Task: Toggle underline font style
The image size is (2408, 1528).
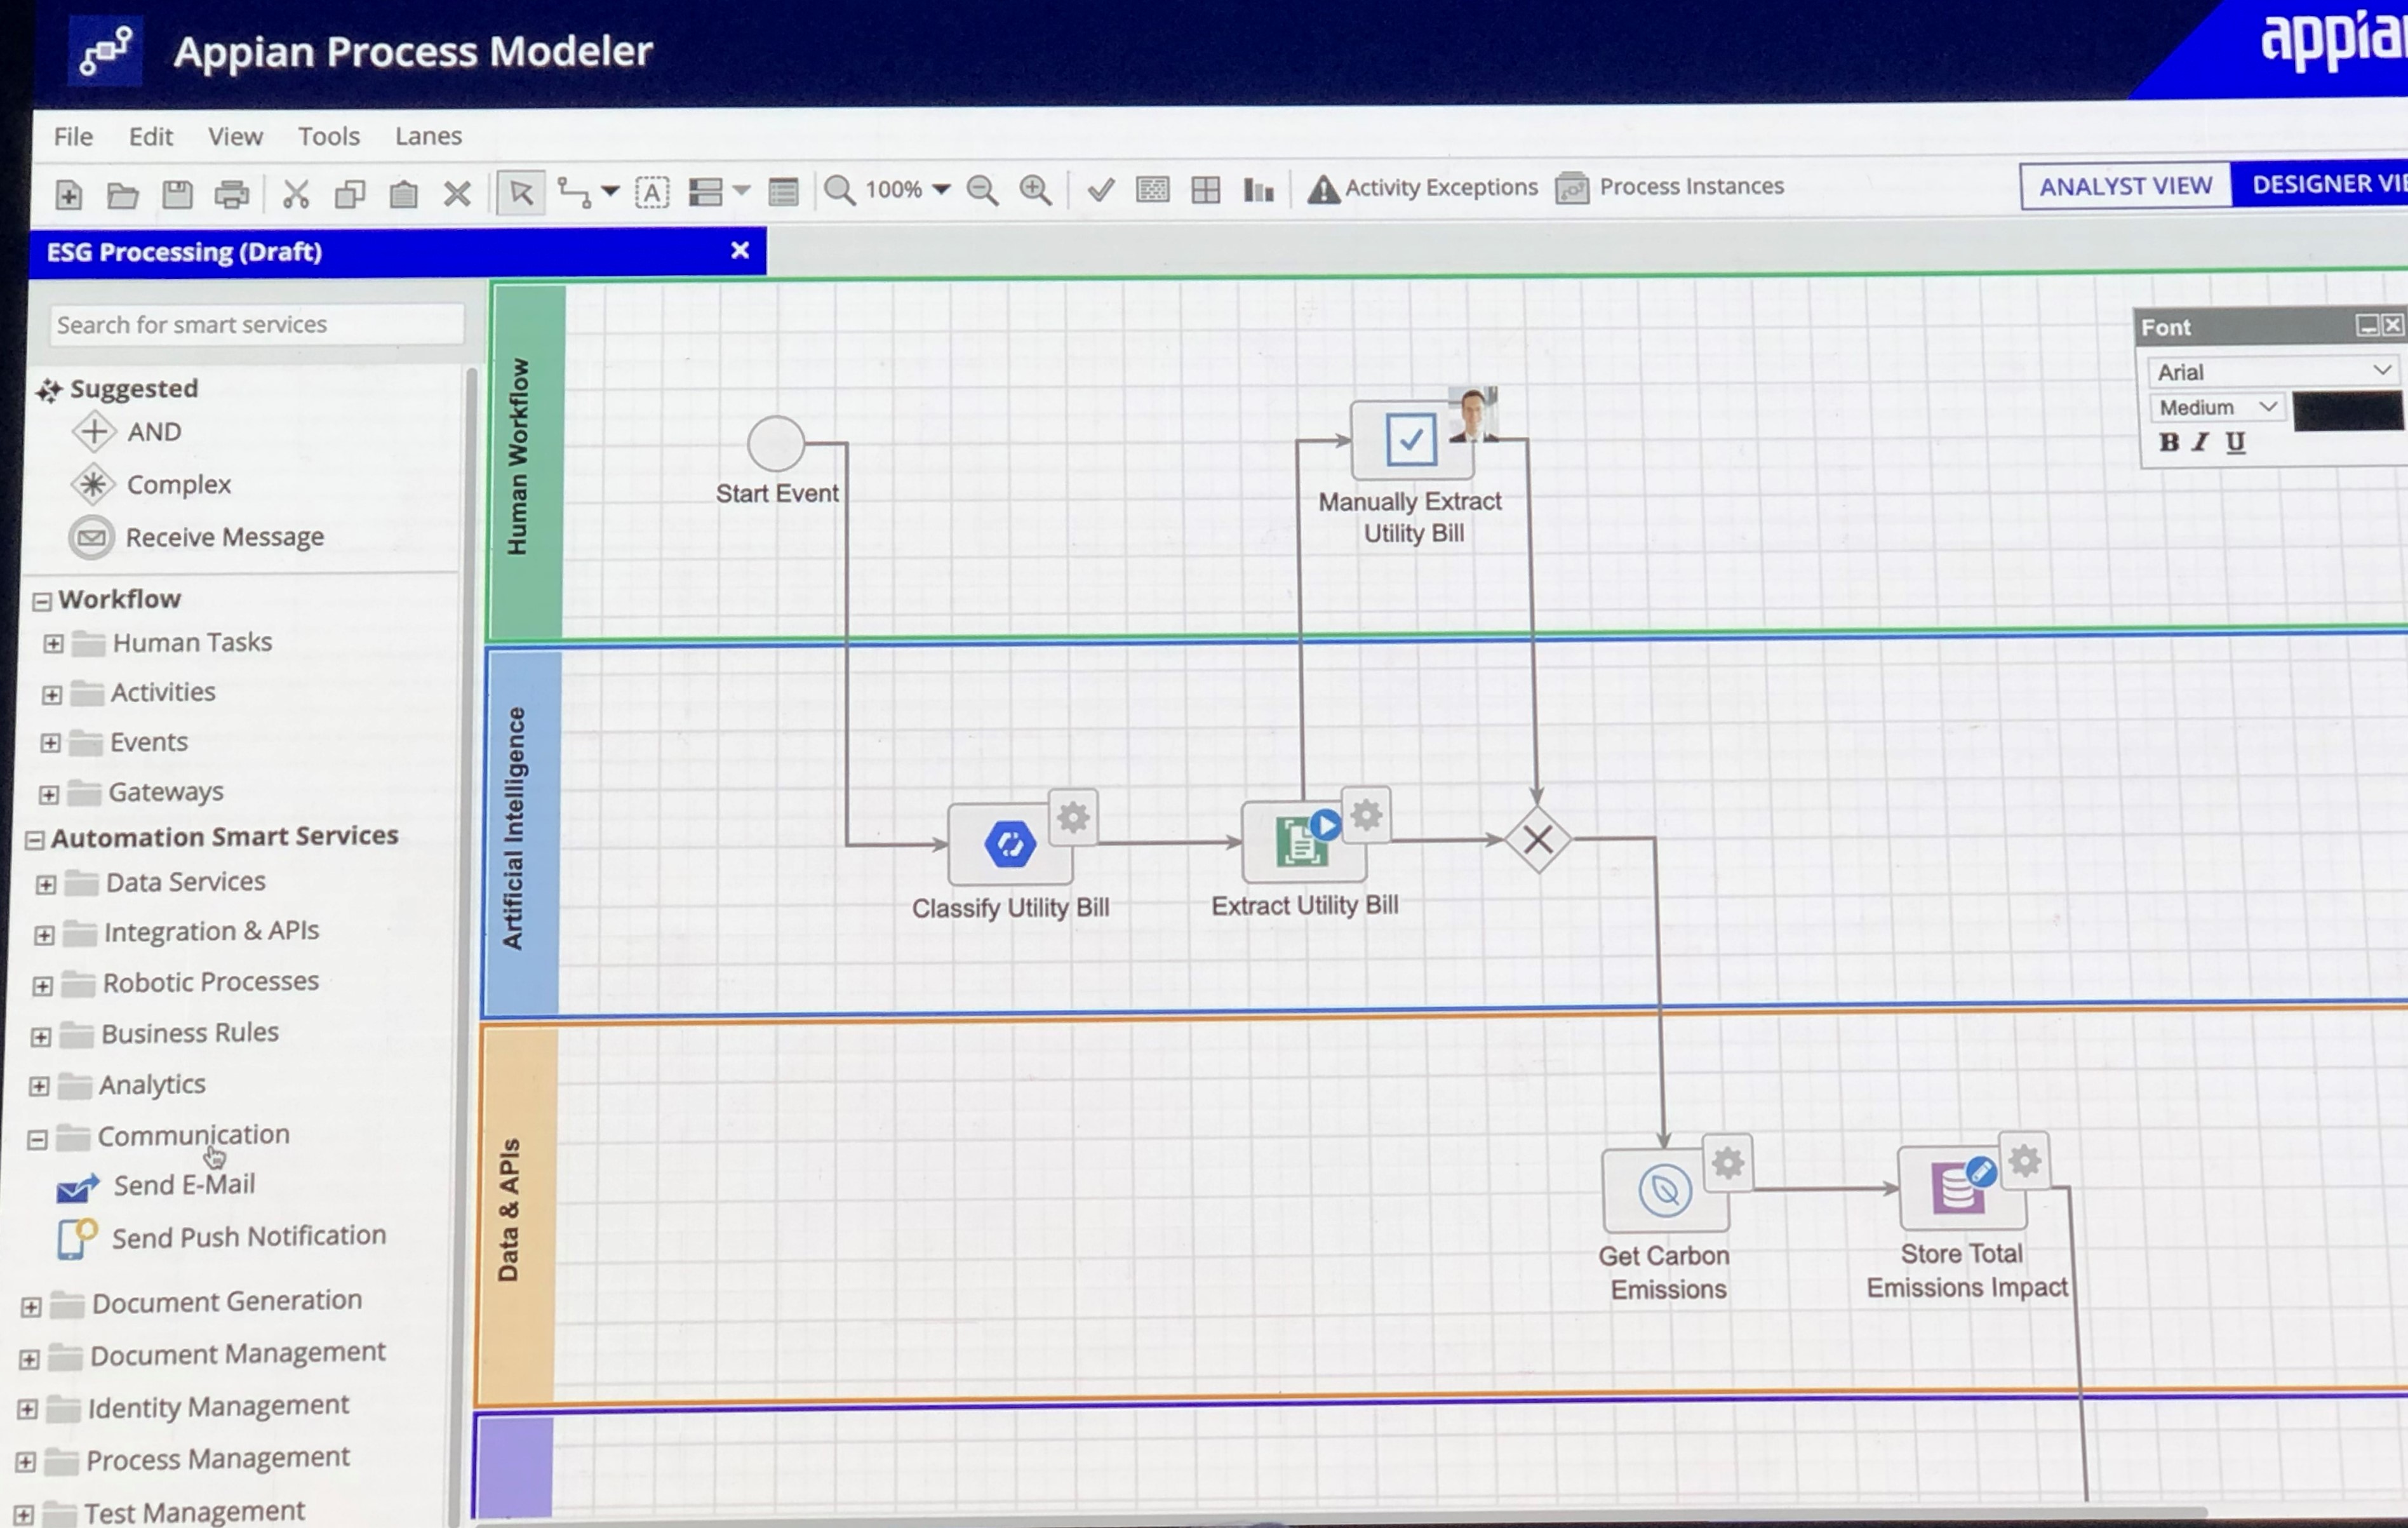Action: pyautogui.click(x=2236, y=442)
